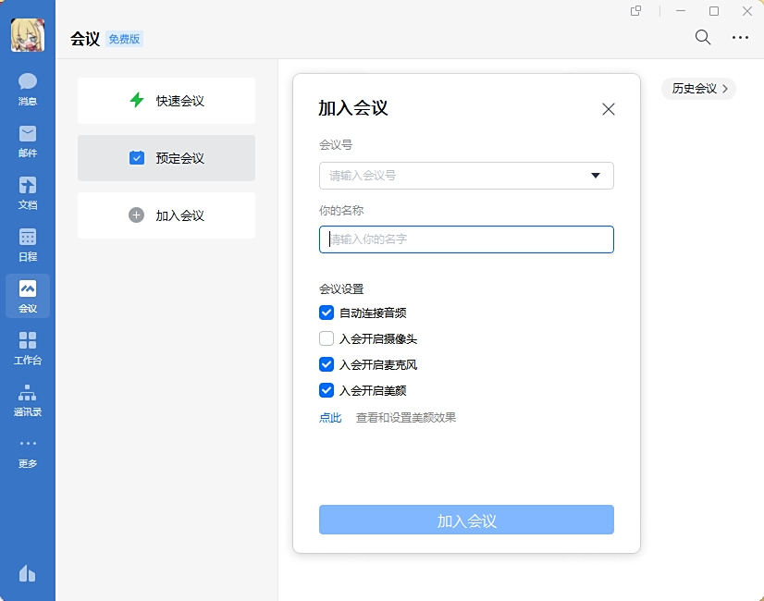Click the 点此 beauty settings link

point(330,417)
